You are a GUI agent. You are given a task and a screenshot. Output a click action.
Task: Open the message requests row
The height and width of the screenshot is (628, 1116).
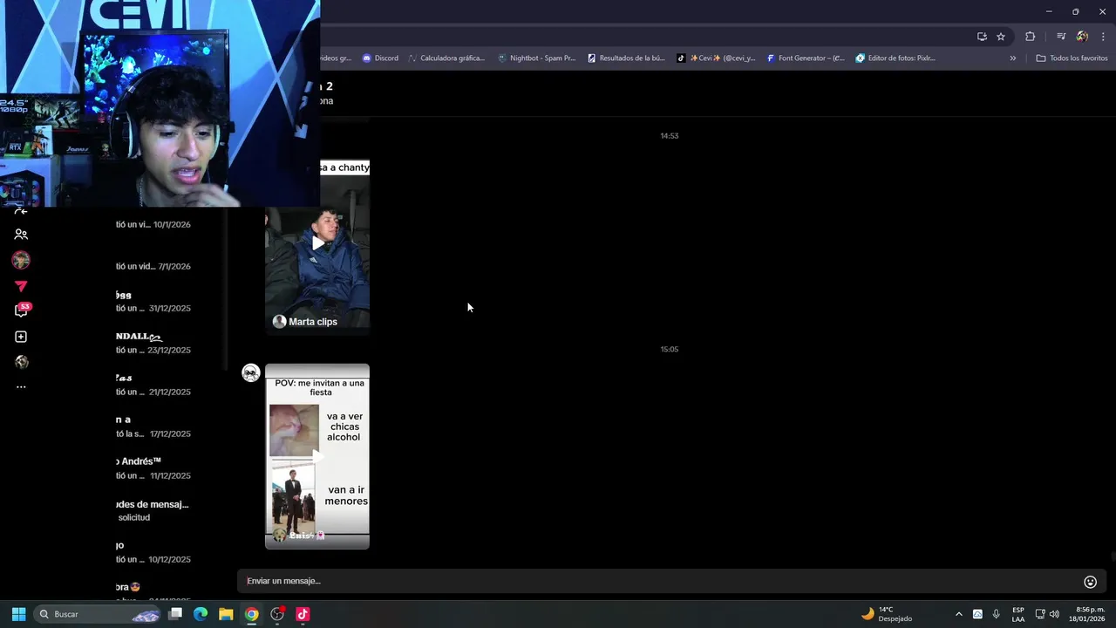coord(153,511)
